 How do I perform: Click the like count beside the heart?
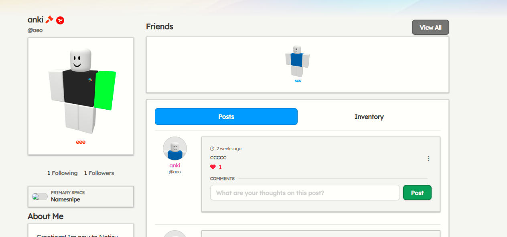[220, 167]
